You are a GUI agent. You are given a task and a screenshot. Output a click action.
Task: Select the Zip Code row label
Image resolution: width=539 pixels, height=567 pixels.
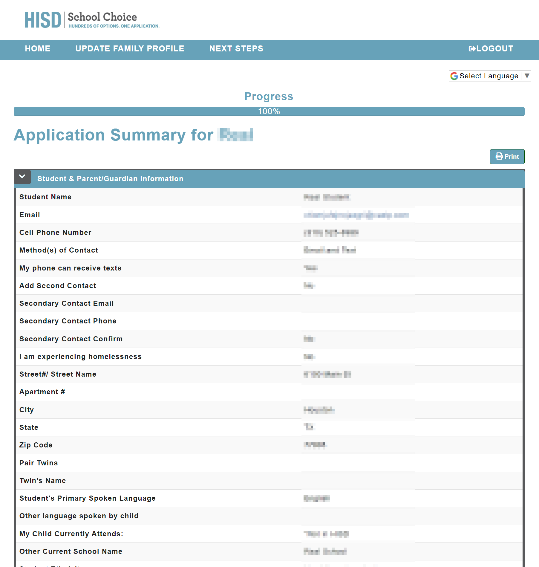(x=36, y=445)
